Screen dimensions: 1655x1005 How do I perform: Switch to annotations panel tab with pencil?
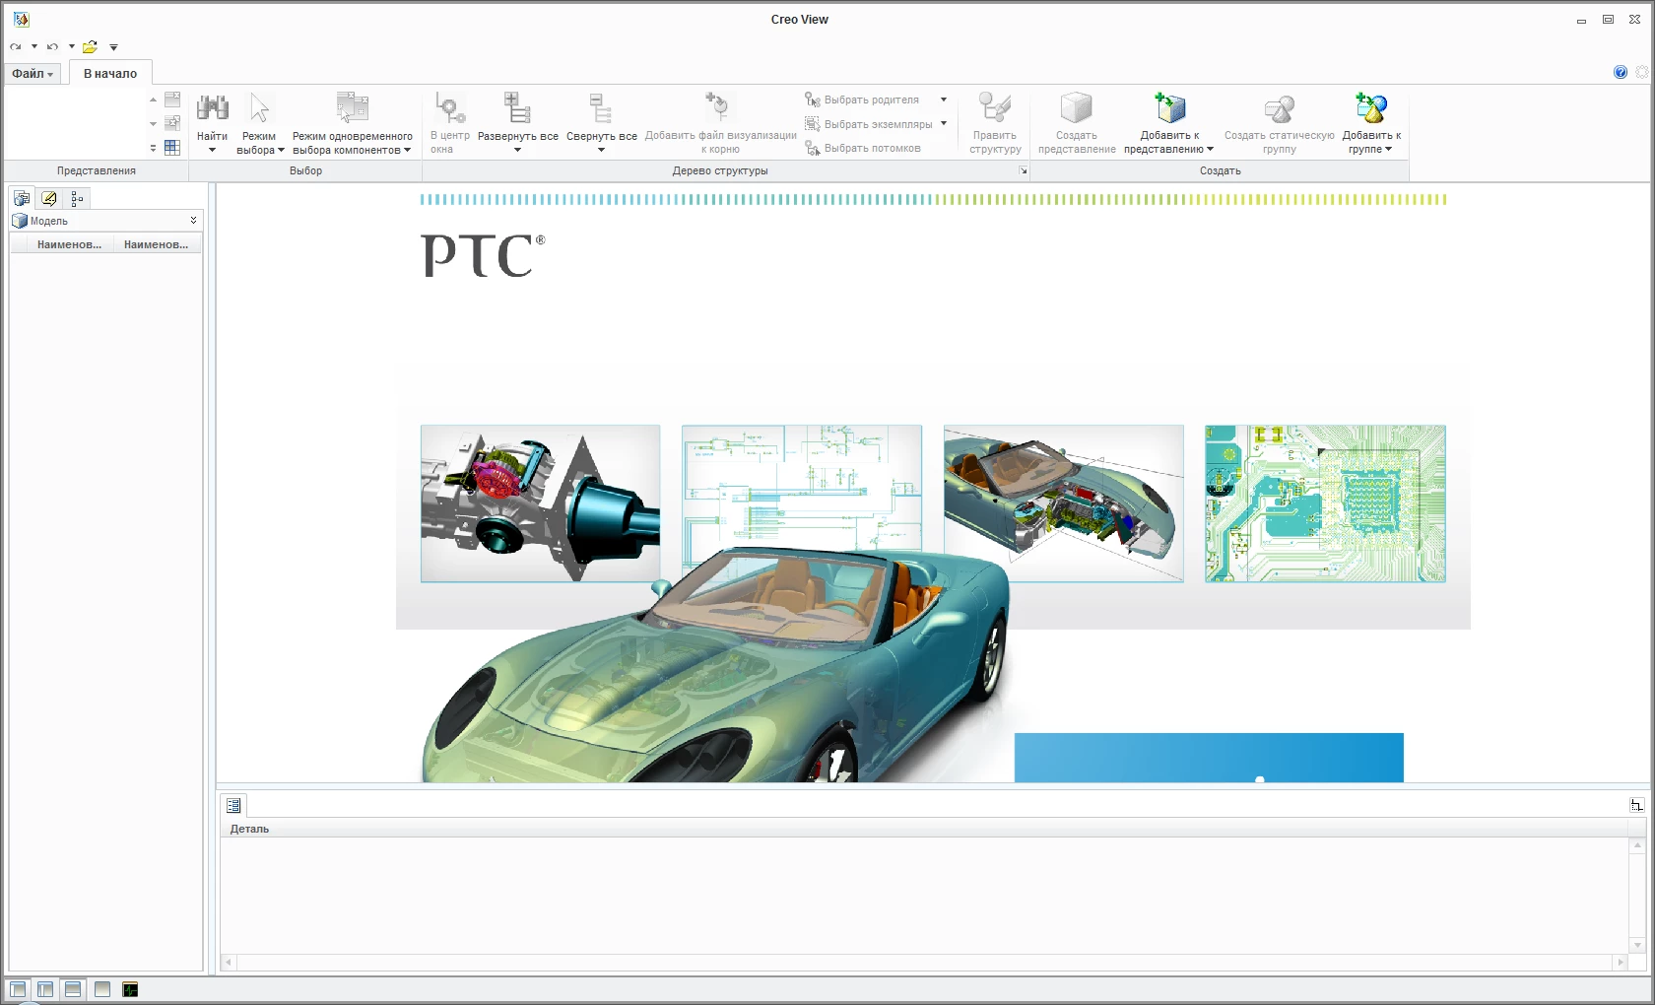pos(49,198)
